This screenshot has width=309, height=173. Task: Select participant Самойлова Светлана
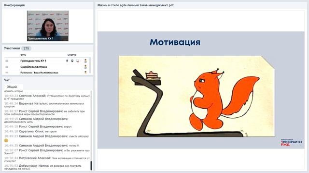[34, 67]
